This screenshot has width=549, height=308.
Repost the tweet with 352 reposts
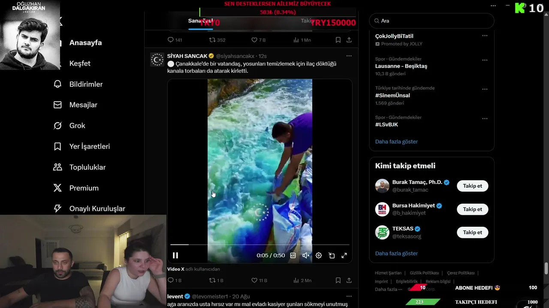(217, 40)
